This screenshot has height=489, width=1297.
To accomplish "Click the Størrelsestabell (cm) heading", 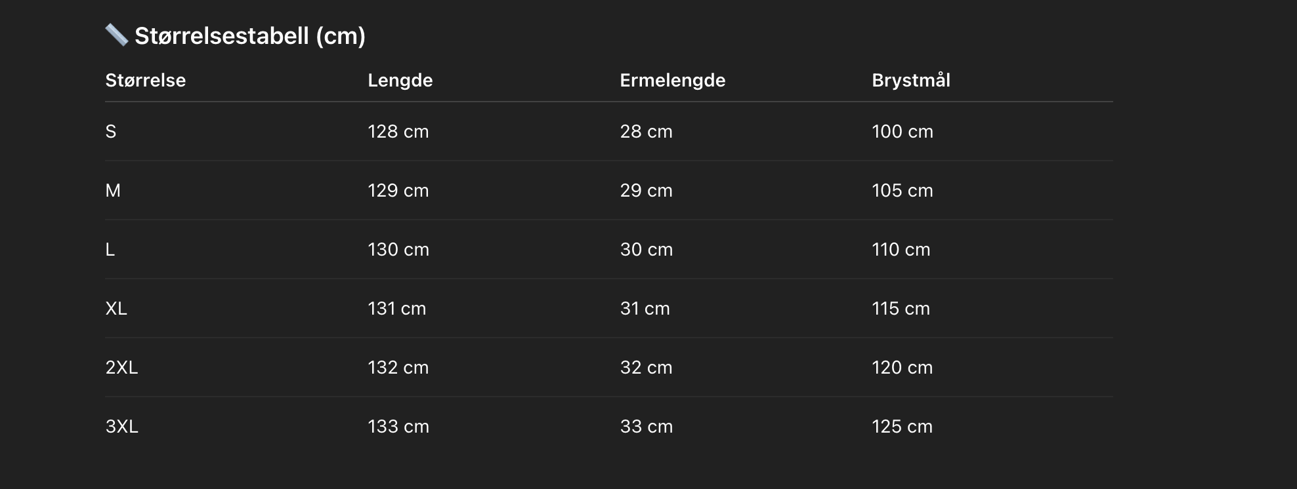I will [249, 35].
